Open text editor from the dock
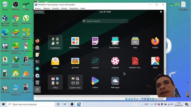191x107 pixels. pyautogui.click(x=37, y=55)
